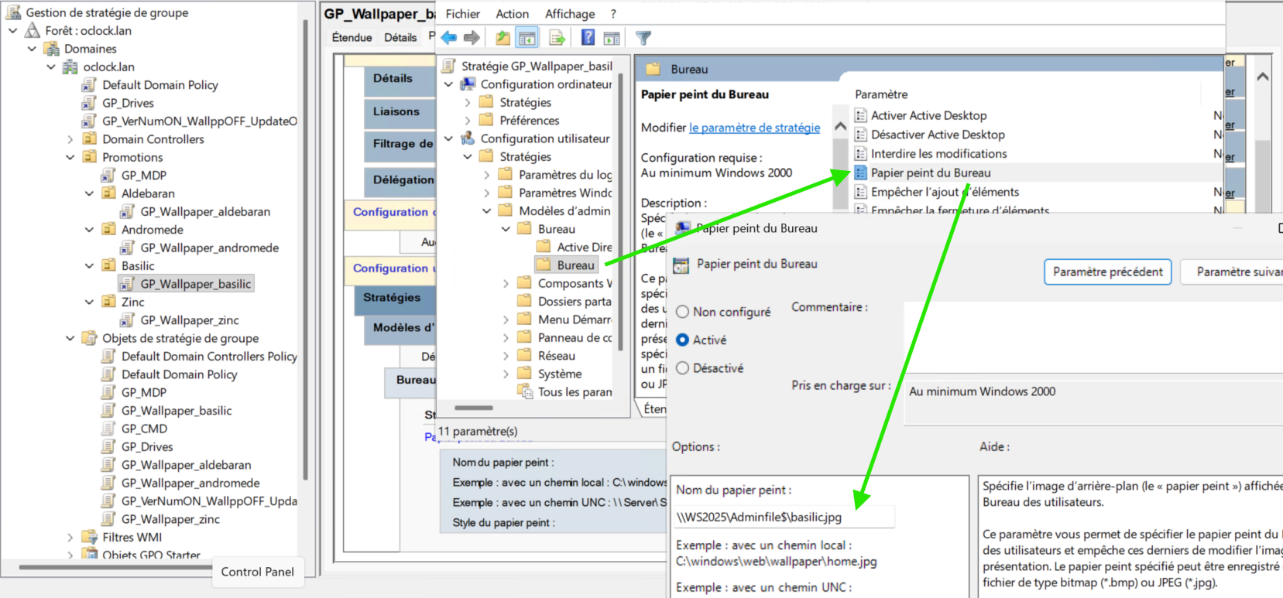Screen dimensions: 1283x598
Task: Click the export list toolbar icon
Action: pyautogui.click(x=557, y=37)
